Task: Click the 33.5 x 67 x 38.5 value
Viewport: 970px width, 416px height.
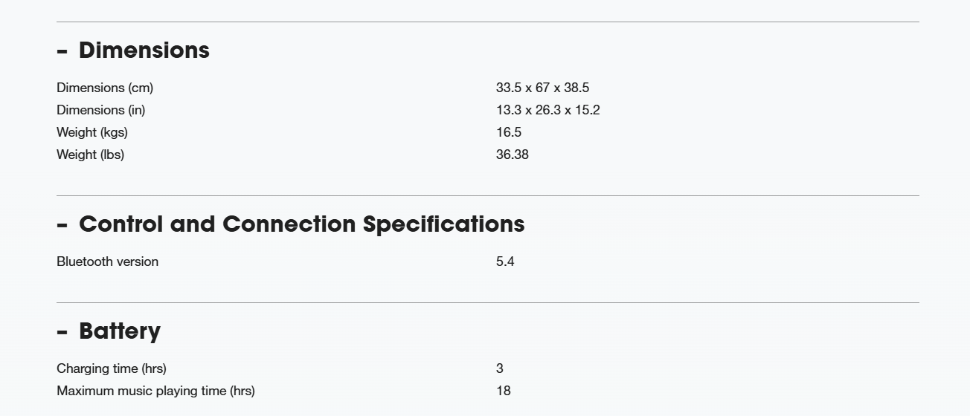Action: point(542,88)
